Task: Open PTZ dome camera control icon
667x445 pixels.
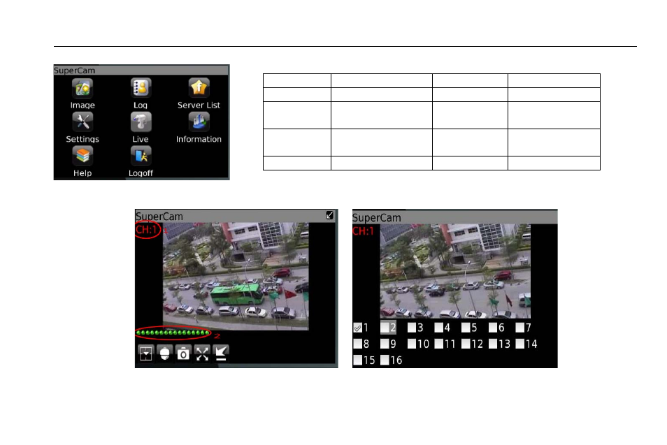Action: pos(164,353)
